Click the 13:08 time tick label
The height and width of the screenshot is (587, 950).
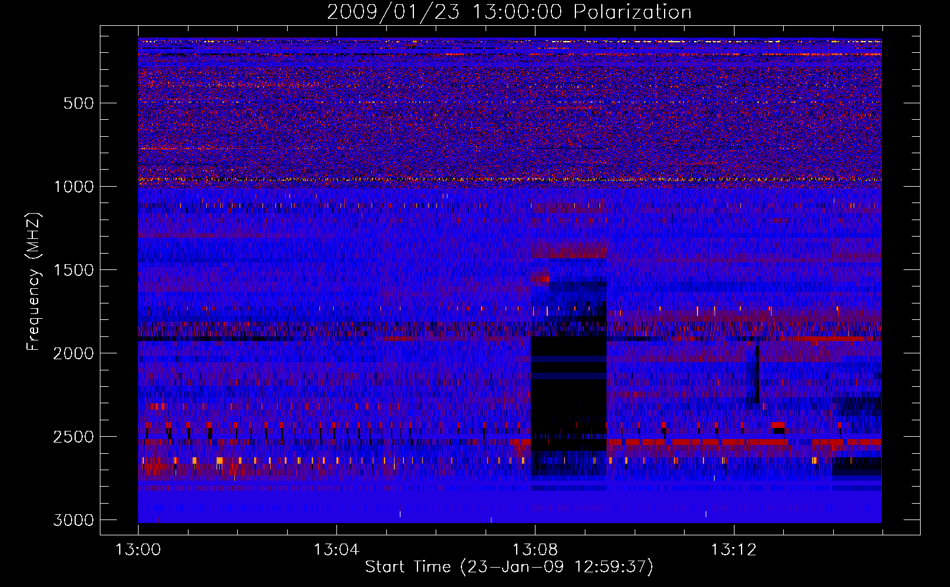535,550
